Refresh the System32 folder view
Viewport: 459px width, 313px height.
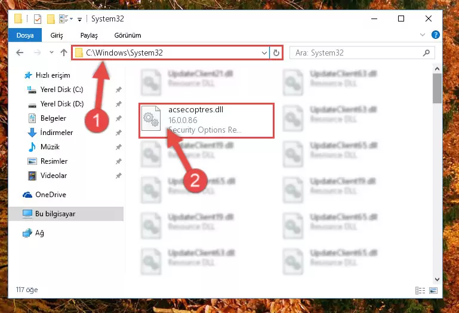click(276, 53)
